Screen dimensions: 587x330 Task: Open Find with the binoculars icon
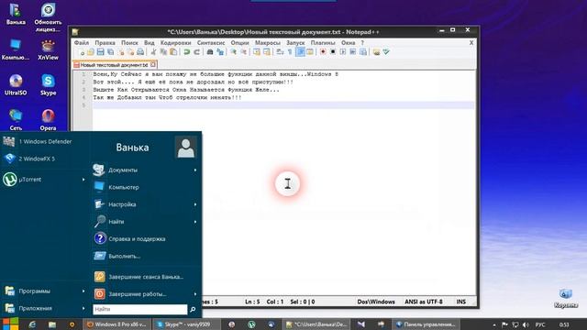tap(210, 52)
